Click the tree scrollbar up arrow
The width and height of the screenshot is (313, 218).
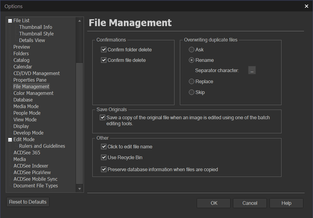coord(79,21)
